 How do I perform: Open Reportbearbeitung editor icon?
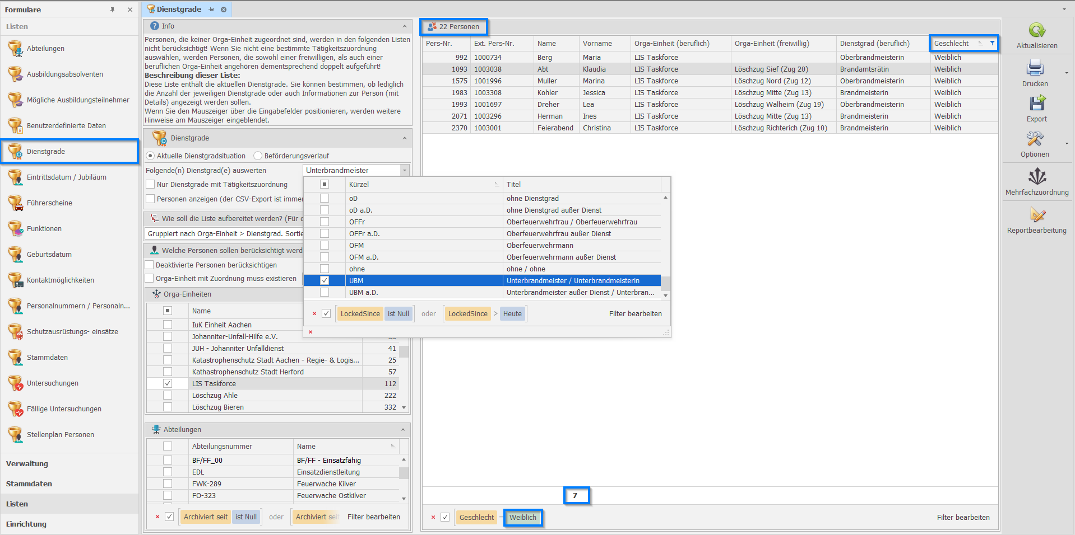pyautogui.click(x=1036, y=215)
